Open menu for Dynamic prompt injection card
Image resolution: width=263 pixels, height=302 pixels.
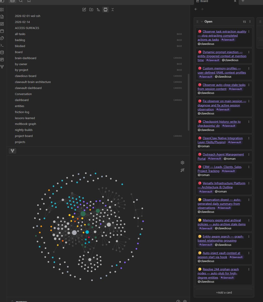tap(249, 52)
